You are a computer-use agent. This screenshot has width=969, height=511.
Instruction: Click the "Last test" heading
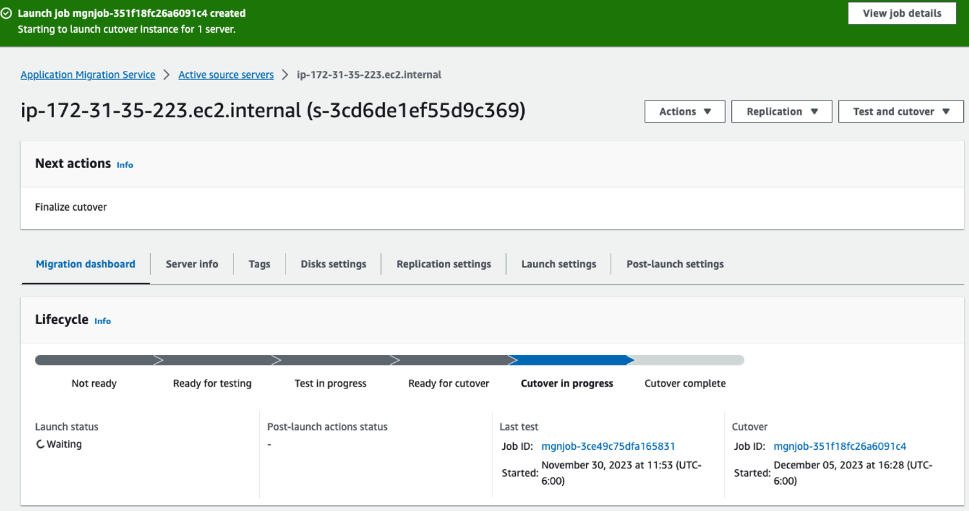click(x=519, y=427)
